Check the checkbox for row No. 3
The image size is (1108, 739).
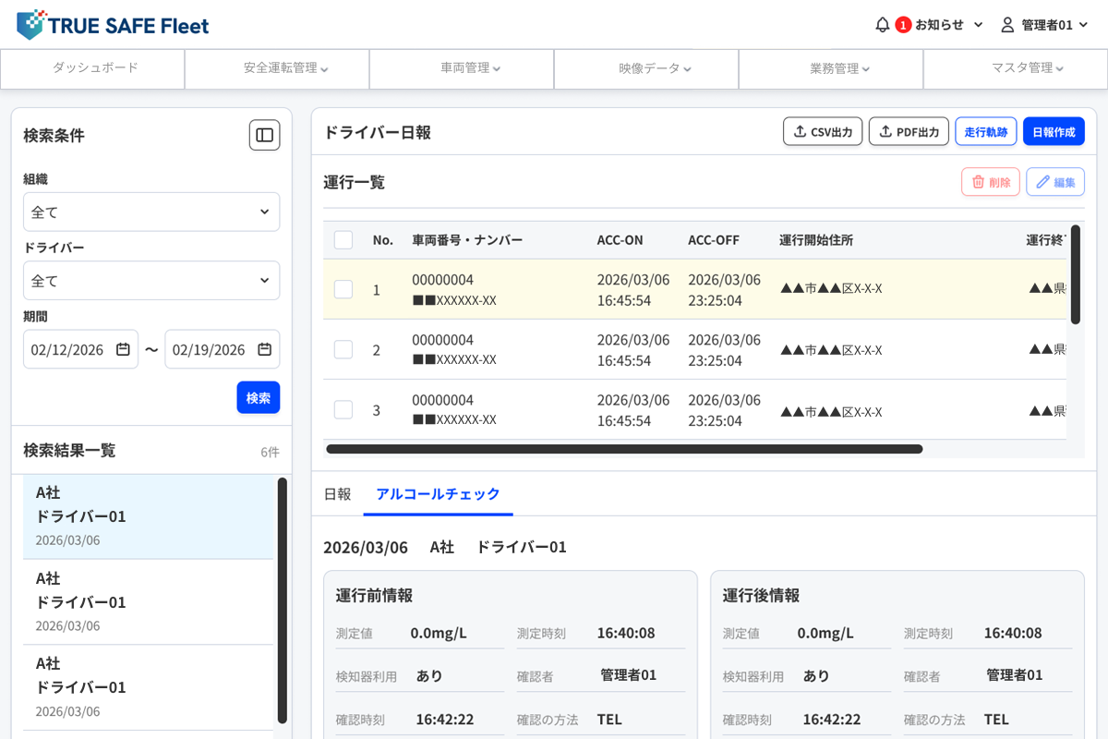pyautogui.click(x=343, y=409)
